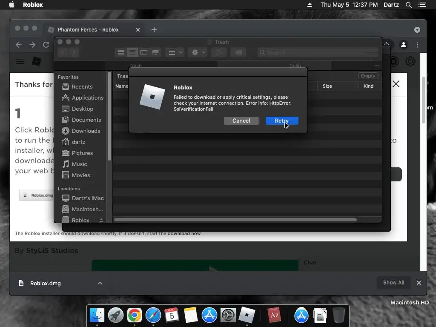436x327 pixels.
Task: Close the Thanks for installing overlay
Action: (396, 84)
